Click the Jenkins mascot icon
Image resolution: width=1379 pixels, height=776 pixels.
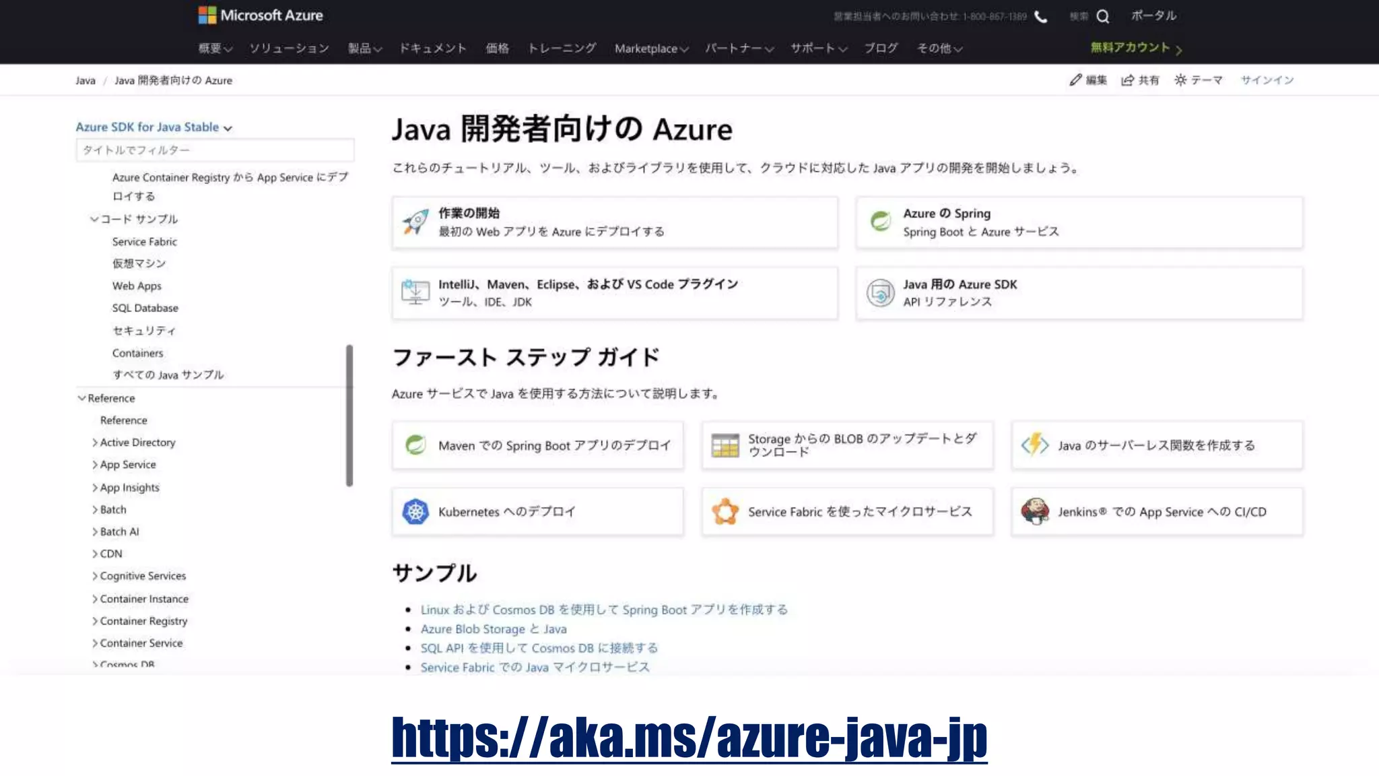(x=1035, y=512)
